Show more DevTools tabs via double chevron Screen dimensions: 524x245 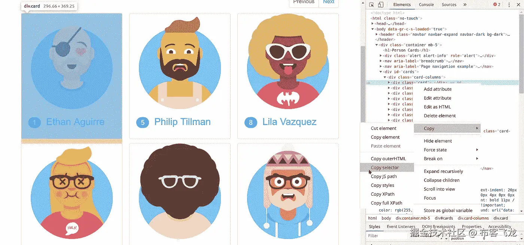465,5
